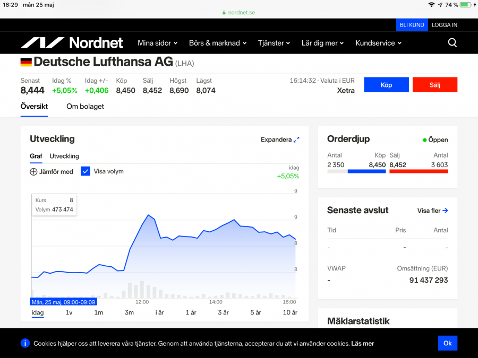Viewport: 478px width, 358px height.
Task: Click the Visa fler arrow
Action: 445,211
